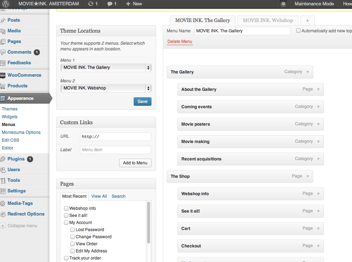The width and height of the screenshot is (352, 262).
Task: Expand Coming events menu item settings
Action: (318, 107)
